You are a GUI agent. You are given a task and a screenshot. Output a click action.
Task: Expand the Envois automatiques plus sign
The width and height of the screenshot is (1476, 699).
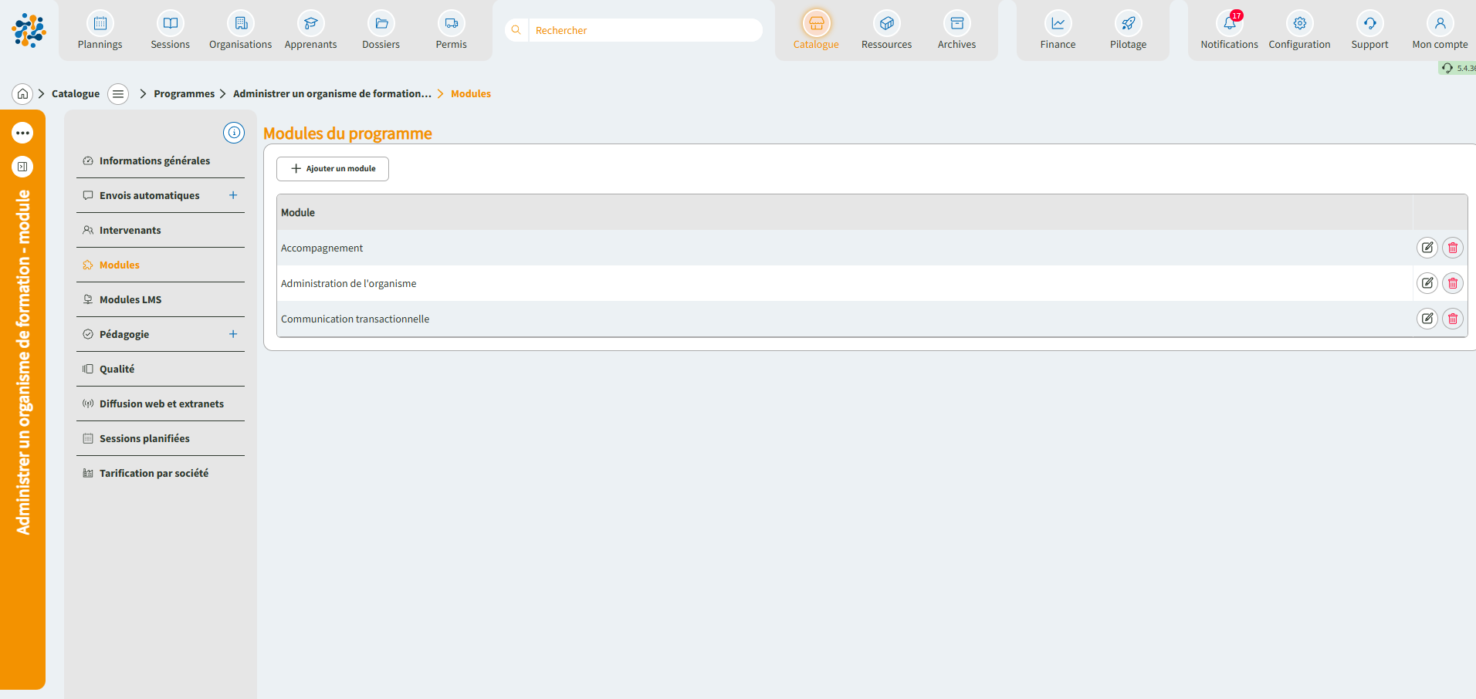233,195
